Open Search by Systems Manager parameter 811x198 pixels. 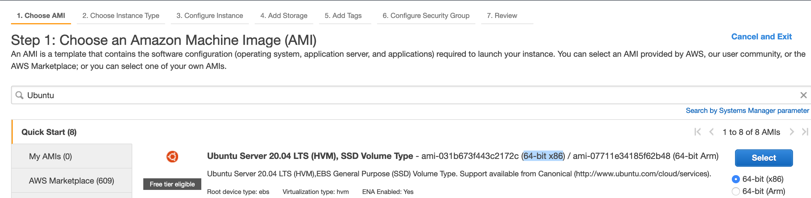click(x=747, y=111)
